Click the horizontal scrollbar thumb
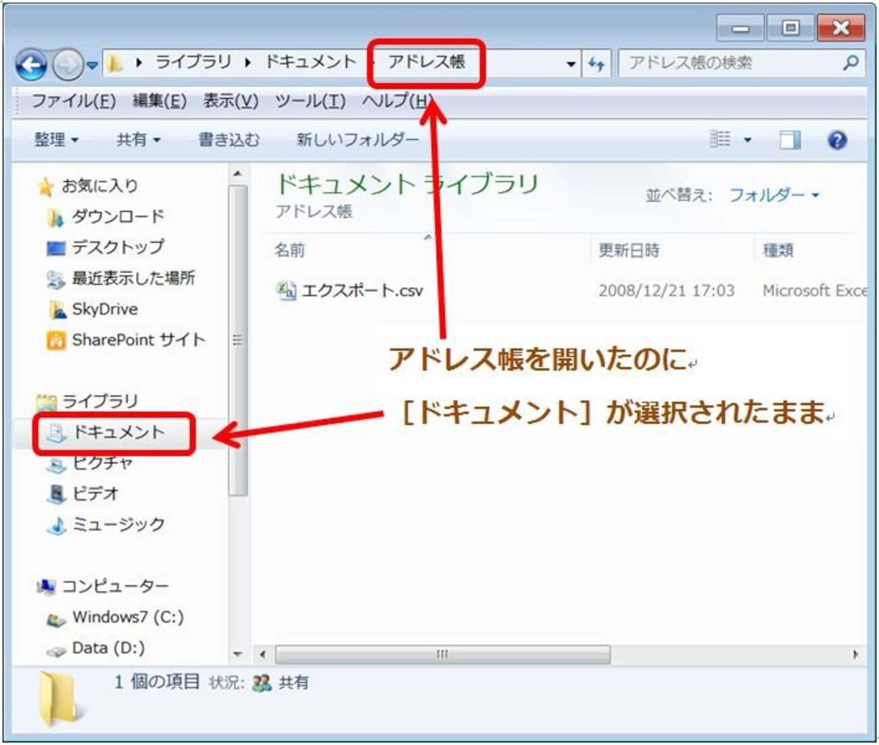 click(442, 654)
